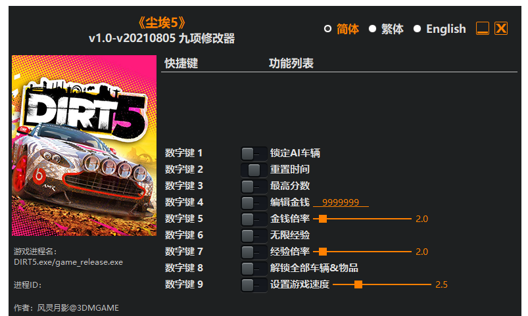Click the 数字键 9 hotkey label

pos(183,284)
